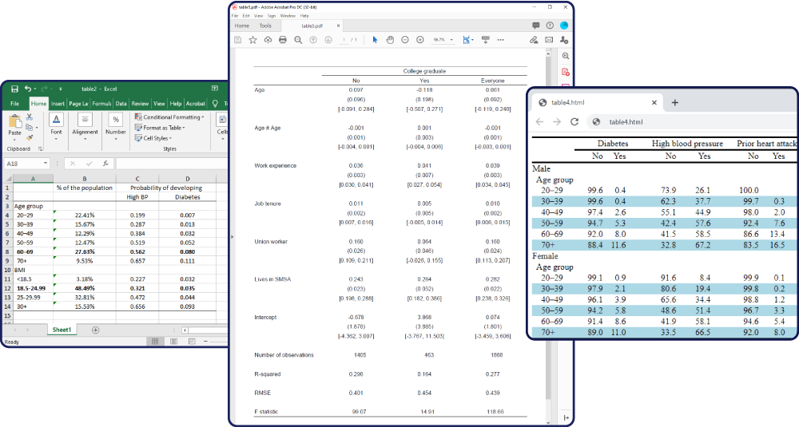Image resolution: width=799 pixels, height=427 pixels.
Task: Click the Print icon in Acrobat toolbar
Action: [x=282, y=40]
